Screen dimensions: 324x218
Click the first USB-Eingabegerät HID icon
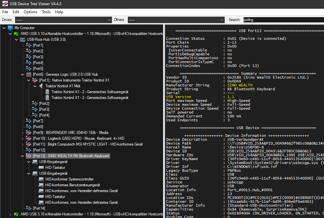tap(35, 162)
